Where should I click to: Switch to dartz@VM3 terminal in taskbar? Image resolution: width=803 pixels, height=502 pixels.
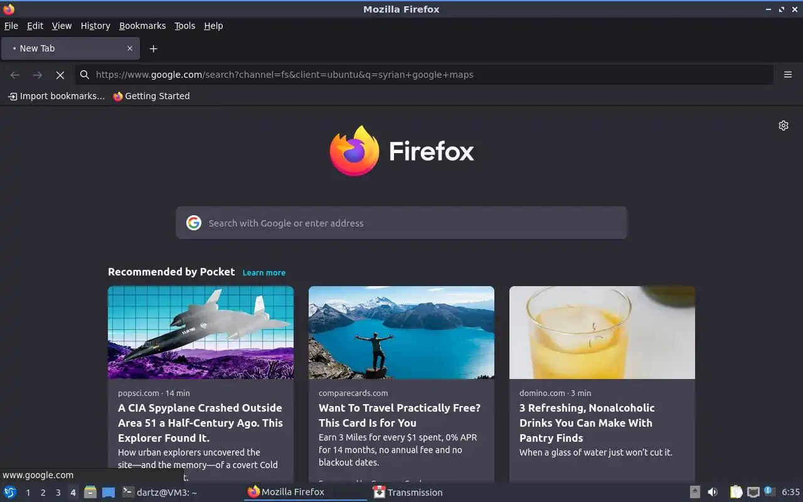(160, 492)
